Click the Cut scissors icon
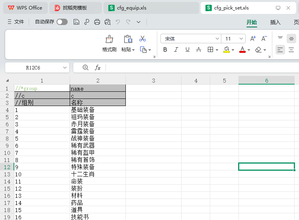Image resolution: width=299 pixels, height=220 pixels. point(143,39)
